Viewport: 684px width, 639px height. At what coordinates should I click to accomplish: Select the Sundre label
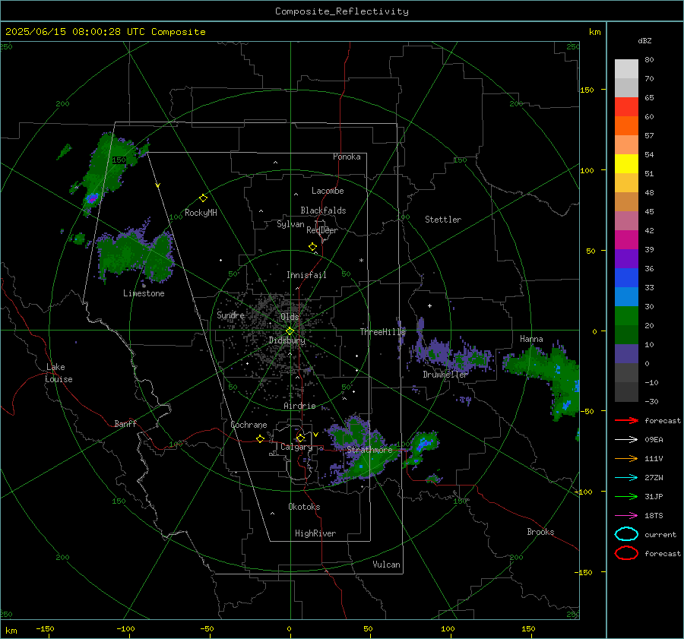coord(230,315)
